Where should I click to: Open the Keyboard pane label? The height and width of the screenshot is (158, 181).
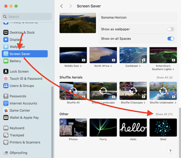[17, 128]
